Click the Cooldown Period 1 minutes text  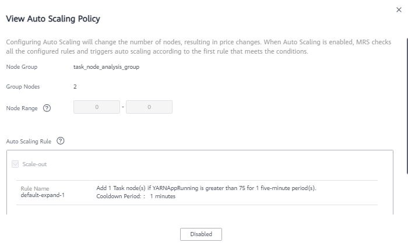click(x=136, y=196)
